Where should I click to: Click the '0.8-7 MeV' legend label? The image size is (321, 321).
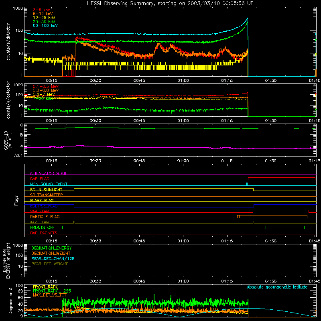point(44,94)
